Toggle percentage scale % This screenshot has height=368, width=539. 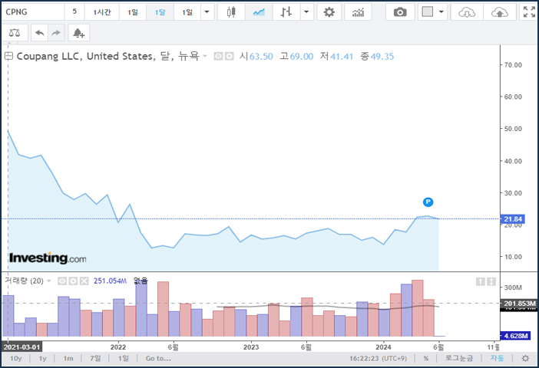(426, 358)
